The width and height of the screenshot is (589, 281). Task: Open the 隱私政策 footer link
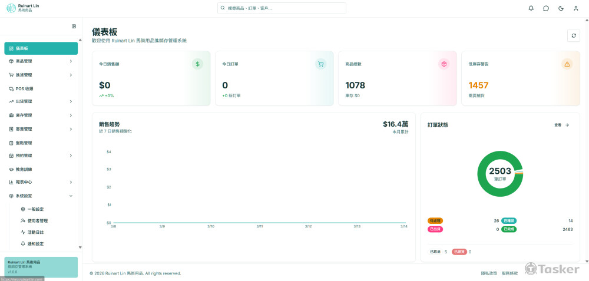pos(488,273)
